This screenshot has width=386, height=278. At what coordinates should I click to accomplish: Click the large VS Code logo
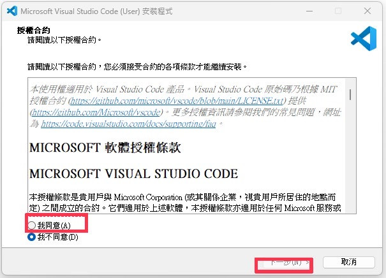click(x=364, y=39)
